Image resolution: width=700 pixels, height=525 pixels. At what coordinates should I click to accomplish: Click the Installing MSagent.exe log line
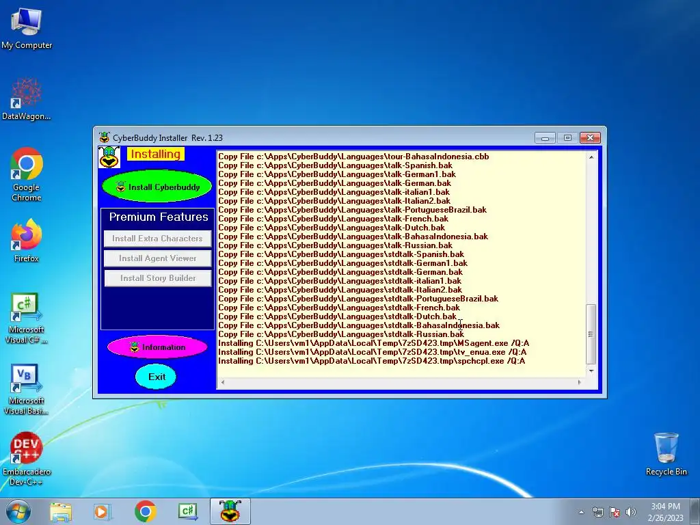374,343
